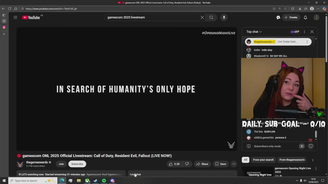Open the YouTube hamburger guide menu
Screen dimensions: 328x184
(15, 17)
